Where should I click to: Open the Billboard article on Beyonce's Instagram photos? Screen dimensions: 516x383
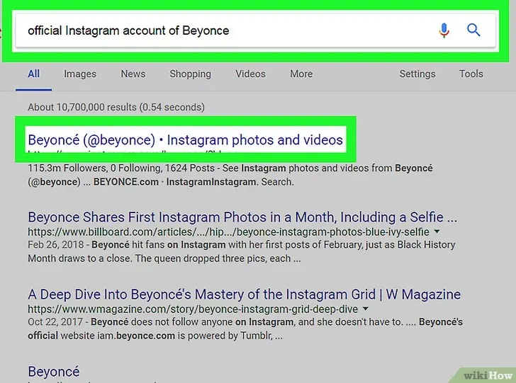[242, 217]
